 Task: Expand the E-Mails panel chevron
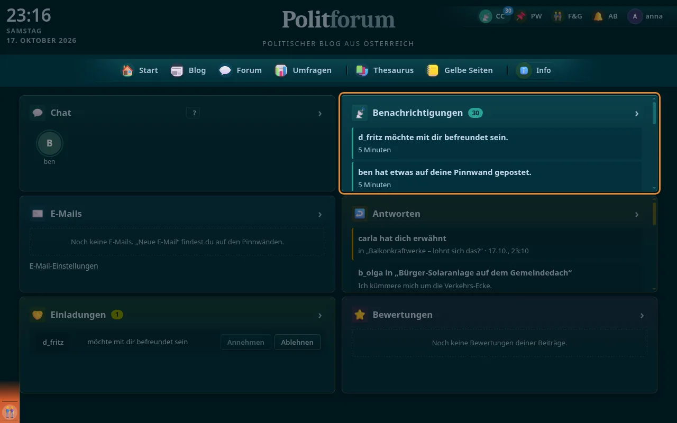320,215
